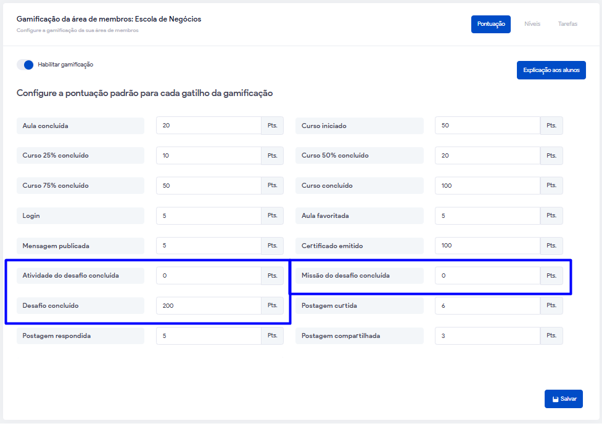Click the Aula concluída points field
This screenshot has height=426, width=602.
point(208,126)
